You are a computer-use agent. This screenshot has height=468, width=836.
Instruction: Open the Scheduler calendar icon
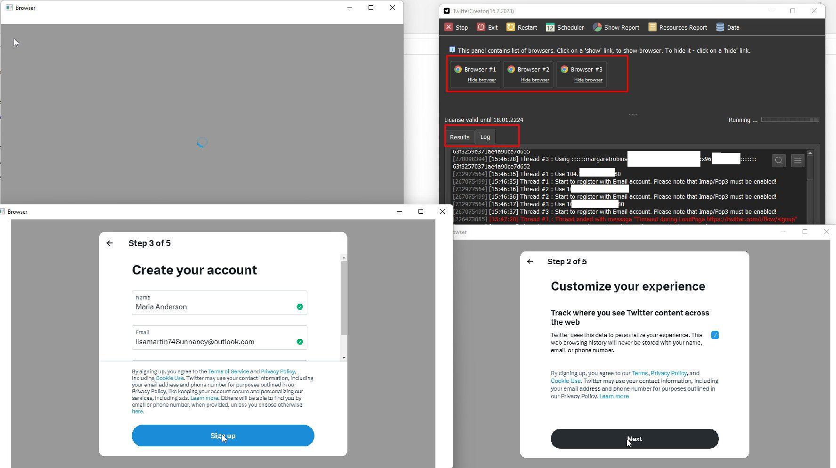pyautogui.click(x=550, y=27)
